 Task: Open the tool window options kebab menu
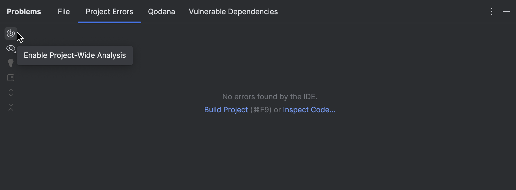(x=491, y=11)
